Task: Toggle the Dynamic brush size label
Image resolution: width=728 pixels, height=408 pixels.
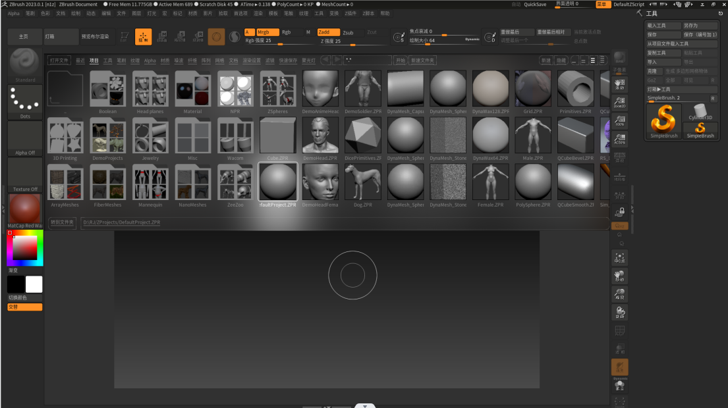Action: [x=472, y=39]
